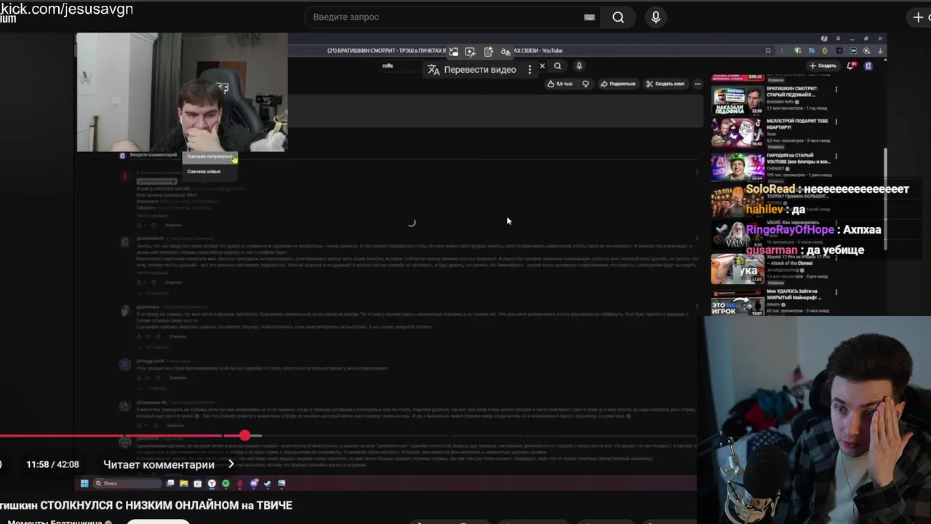Open 'БРАТИШКИН СМОТРИТ: СТАРЫЙ ПЕДОФАЙЛ' recommended video
This screenshot has width=931, height=524.
pos(737,100)
